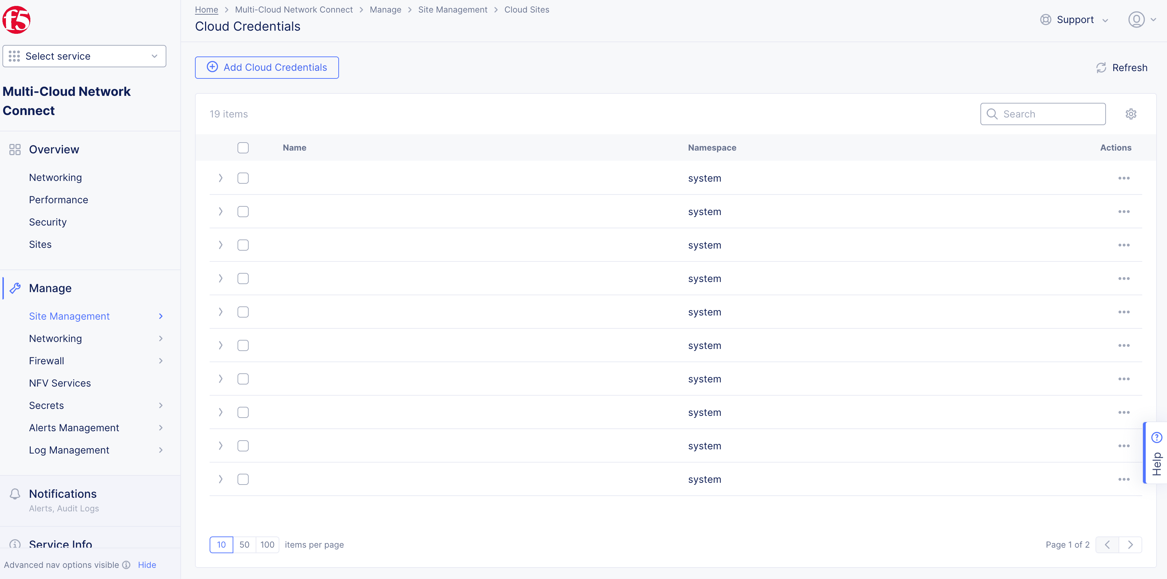Toggle the select-all header checkbox
This screenshot has width=1167, height=579.
tap(243, 148)
